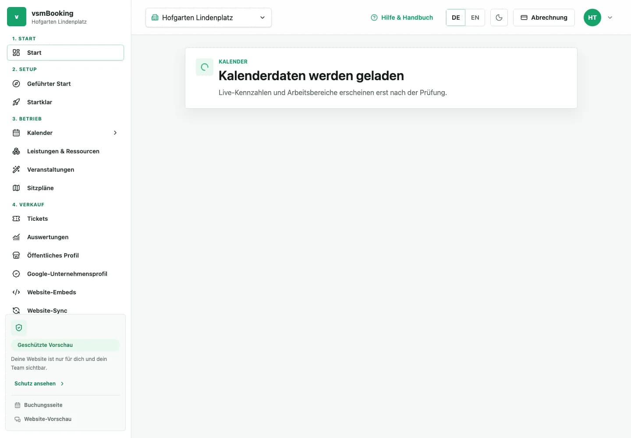Click the cubes icon beside Leistungen & Ressourcen
The width and height of the screenshot is (631, 438).
16,151
